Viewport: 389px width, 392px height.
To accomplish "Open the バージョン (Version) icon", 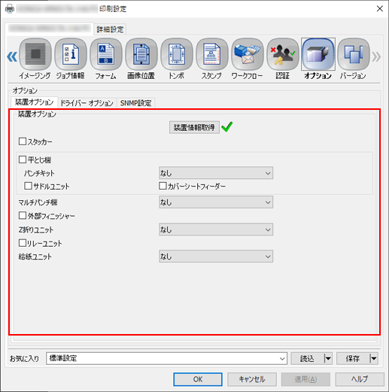I will [x=354, y=54].
